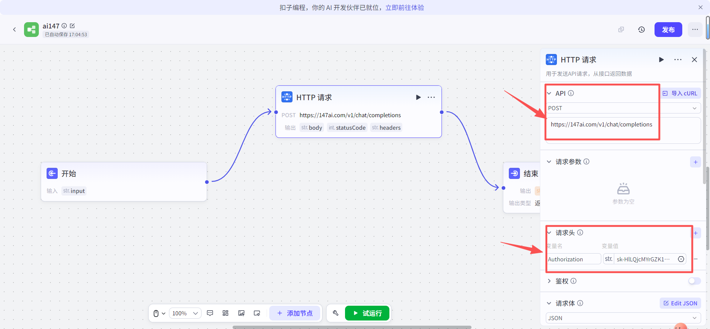710x329 pixels.
Task: Click the auto-layout grid icon in toolbar
Action: (x=226, y=313)
